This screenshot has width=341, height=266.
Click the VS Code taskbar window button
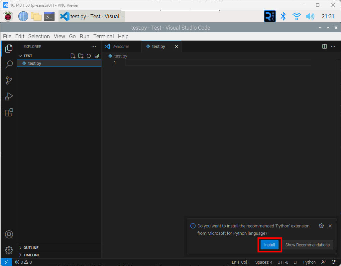click(x=92, y=16)
